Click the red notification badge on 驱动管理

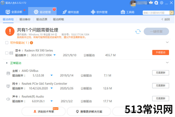point(54,9)
